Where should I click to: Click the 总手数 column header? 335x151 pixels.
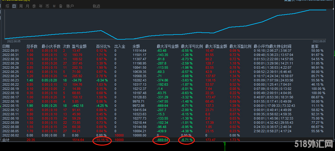coord(32,46)
